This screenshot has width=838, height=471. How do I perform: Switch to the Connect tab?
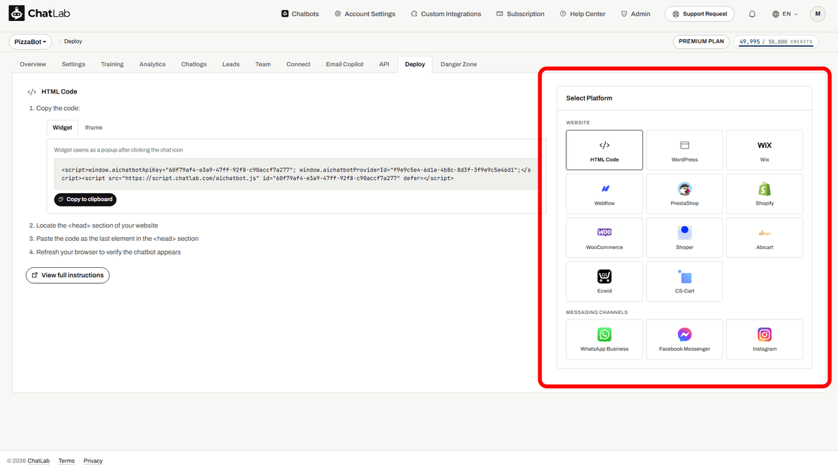pos(298,64)
